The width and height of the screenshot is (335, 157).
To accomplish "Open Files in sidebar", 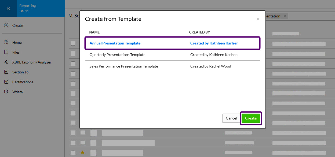I will pos(16,52).
